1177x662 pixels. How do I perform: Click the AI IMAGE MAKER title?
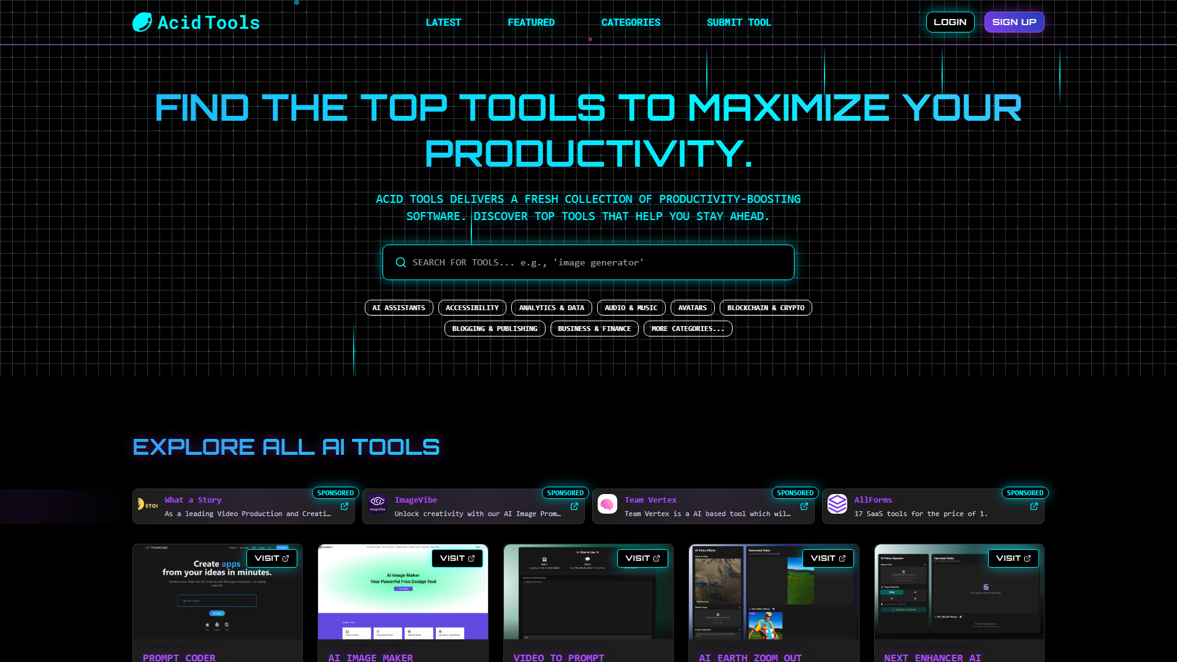coord(370,657)
